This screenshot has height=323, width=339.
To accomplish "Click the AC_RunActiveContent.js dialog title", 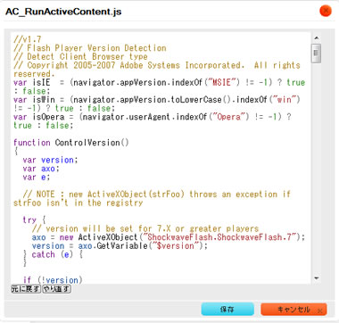I will (x=63, y=12).
